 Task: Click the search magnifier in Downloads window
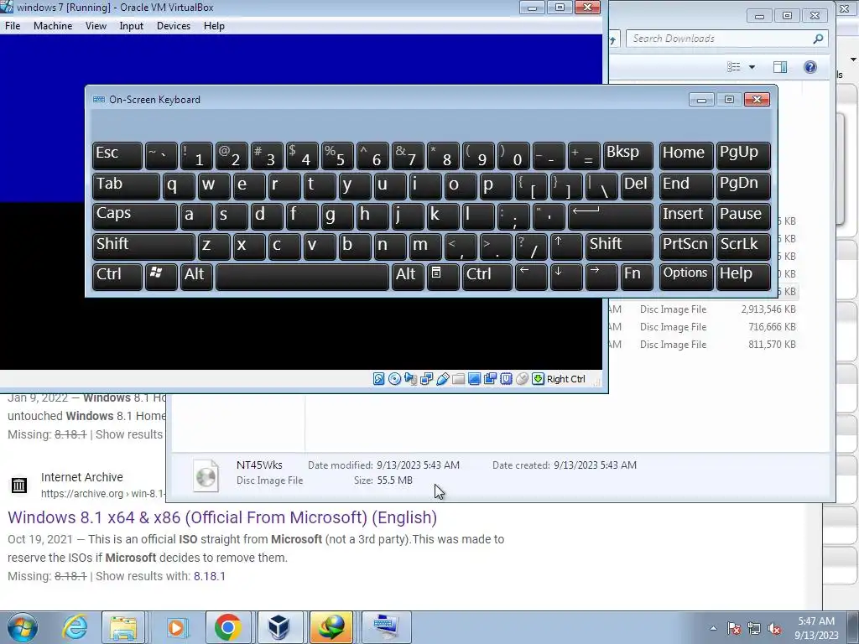(x=818, y=39)
